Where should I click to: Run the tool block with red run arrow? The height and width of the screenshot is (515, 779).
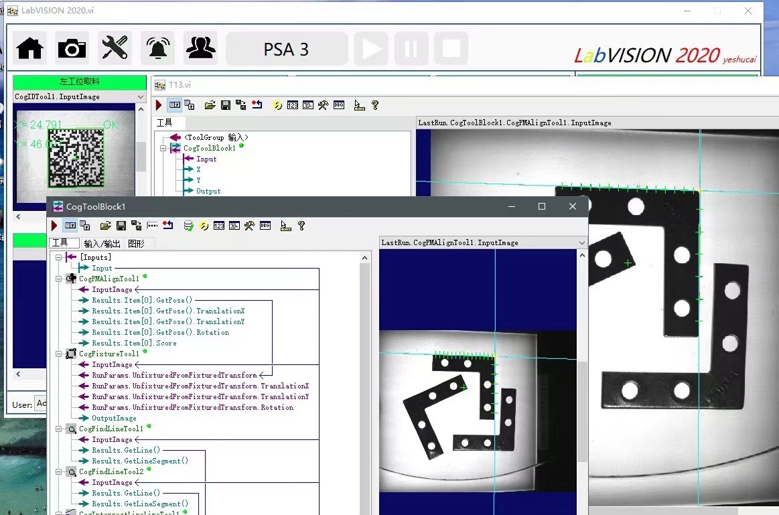click(54, 226)
